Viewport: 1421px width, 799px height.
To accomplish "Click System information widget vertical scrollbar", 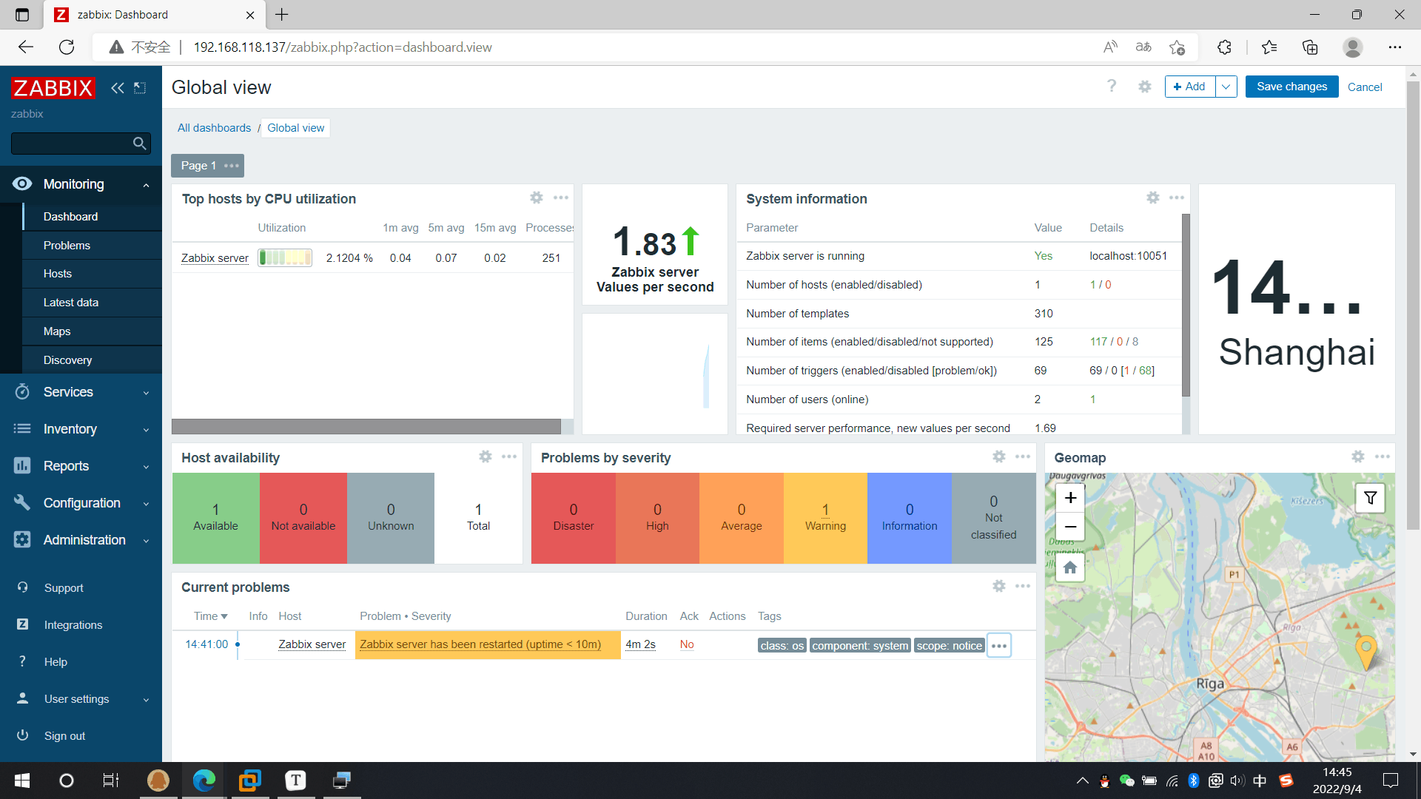I will tap(1186, 305).
